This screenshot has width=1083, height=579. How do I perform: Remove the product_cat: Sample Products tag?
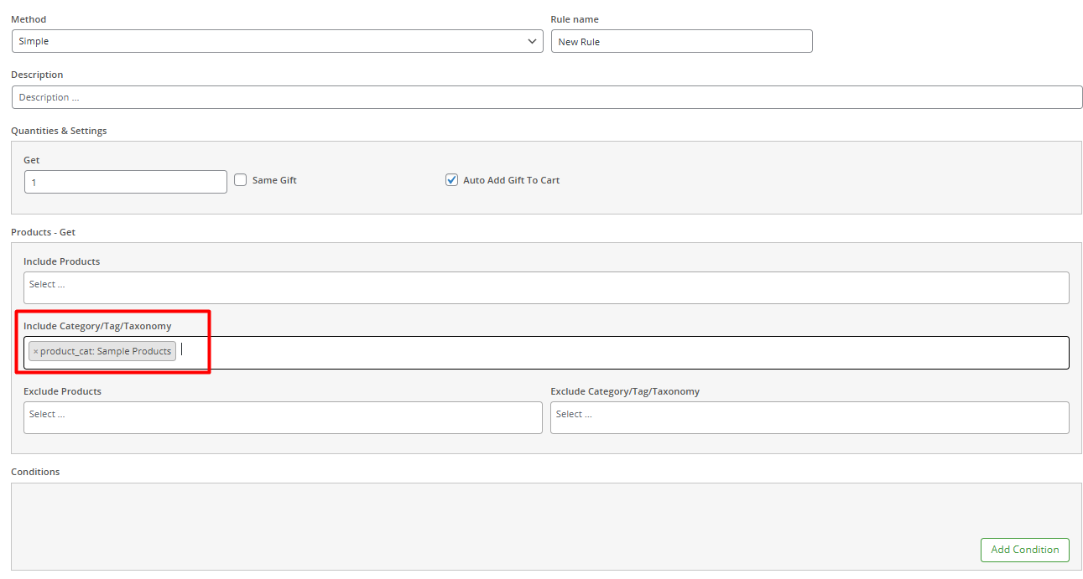click(x=35, y=352)
